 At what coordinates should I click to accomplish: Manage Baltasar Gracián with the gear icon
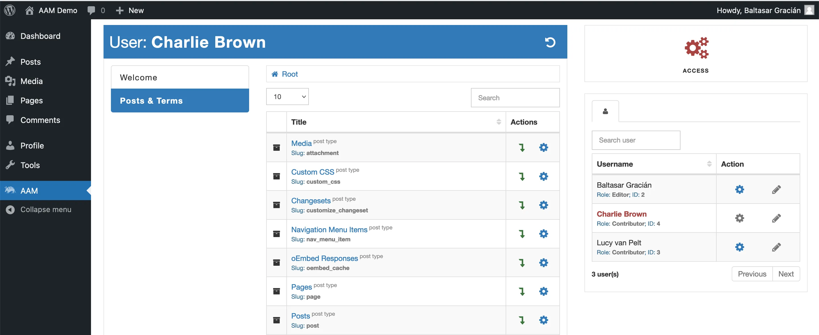[739, 190]
